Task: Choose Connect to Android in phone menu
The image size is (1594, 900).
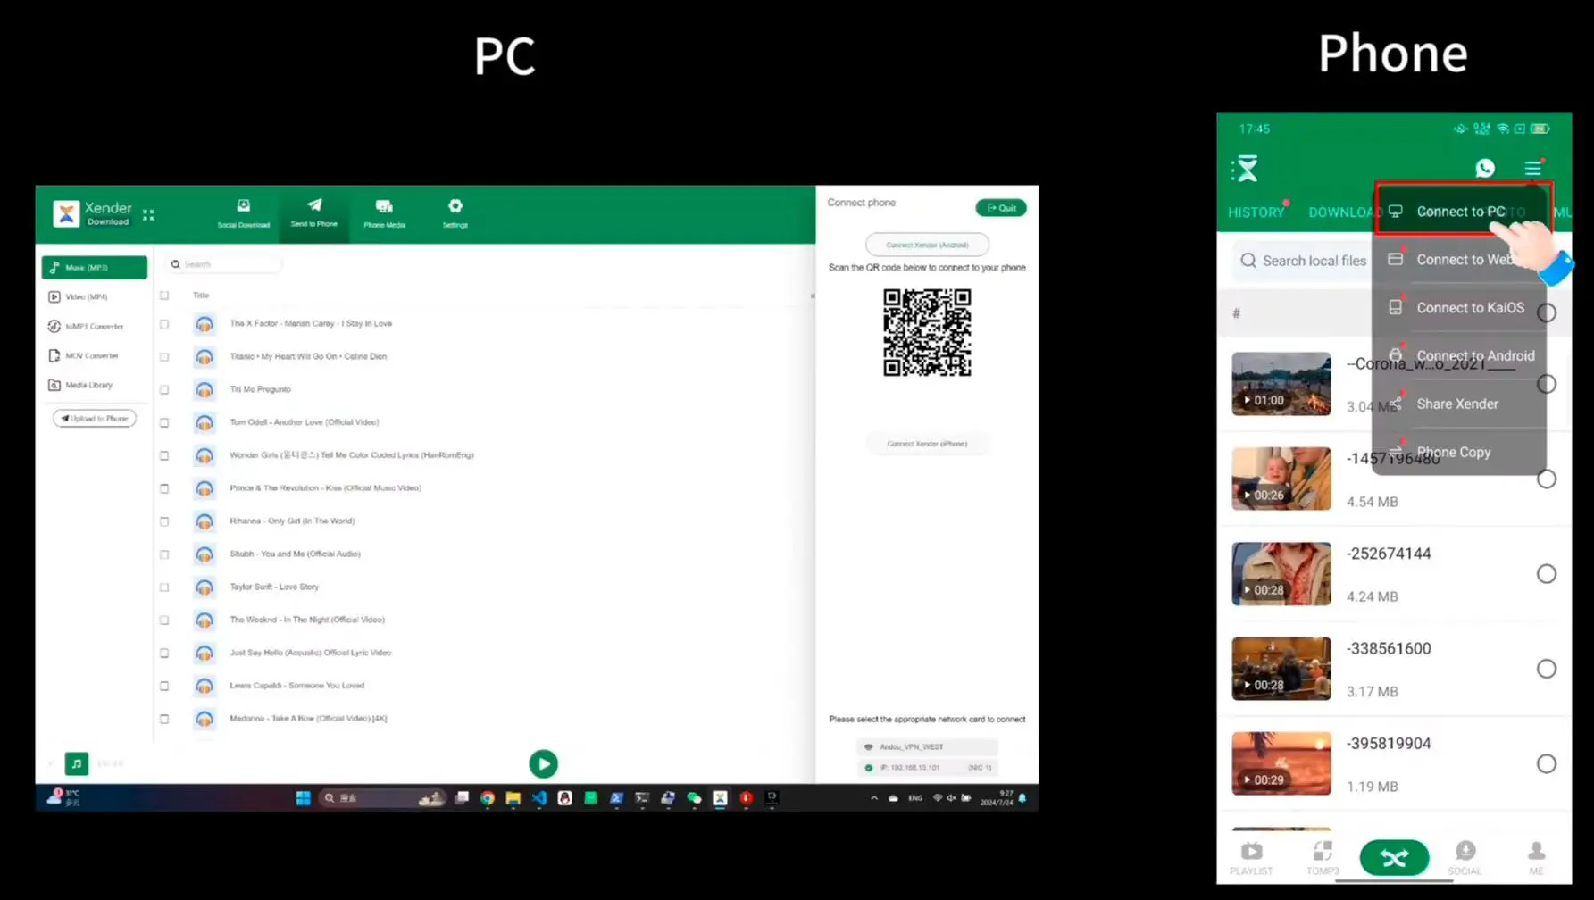Action: tap(1460, 356)
